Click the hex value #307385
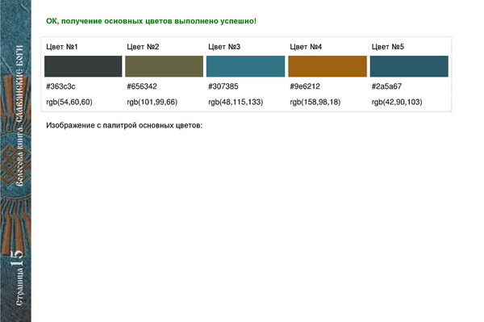The width and height of the screenshot is (484, 322). tap(223, 86)
